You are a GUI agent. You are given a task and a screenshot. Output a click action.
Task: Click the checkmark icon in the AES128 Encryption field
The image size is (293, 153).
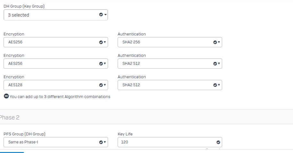click(x=101, y=85)
